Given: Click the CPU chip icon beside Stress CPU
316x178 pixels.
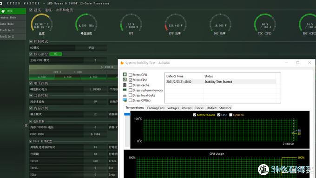Looking at the screenshot, I should [x=125, y=74].
